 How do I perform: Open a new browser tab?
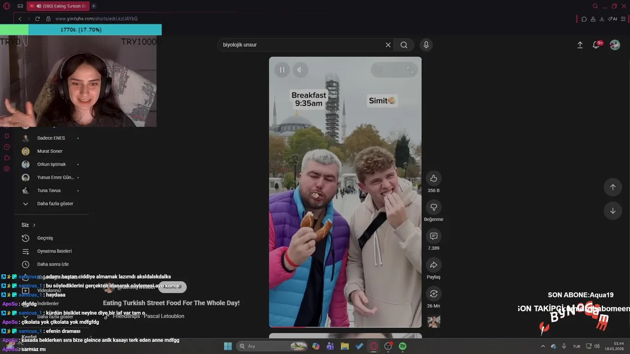[x=94, y=6]
